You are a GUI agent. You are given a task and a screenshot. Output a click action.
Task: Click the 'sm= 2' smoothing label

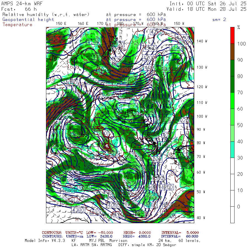tap(219, 20)
